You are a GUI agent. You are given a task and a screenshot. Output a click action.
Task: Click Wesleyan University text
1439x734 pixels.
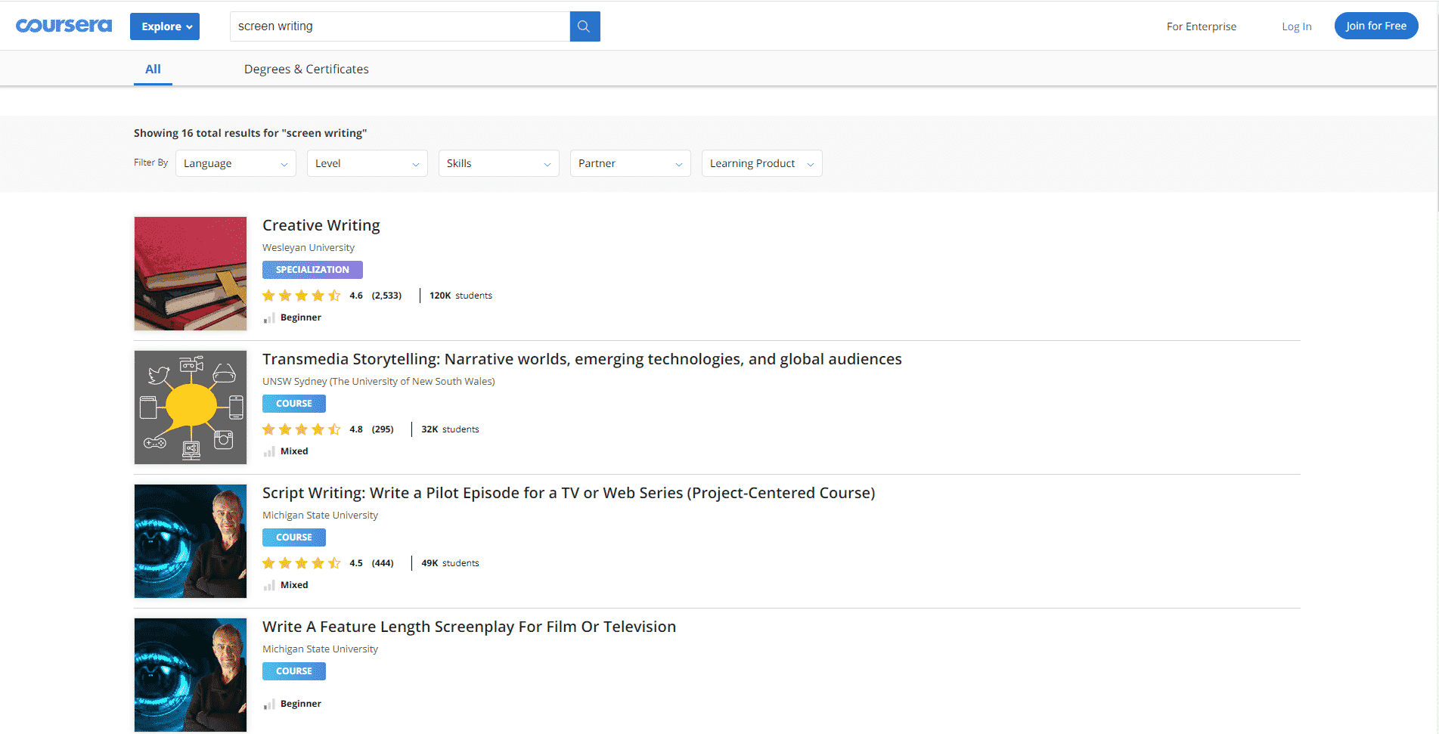309,248
